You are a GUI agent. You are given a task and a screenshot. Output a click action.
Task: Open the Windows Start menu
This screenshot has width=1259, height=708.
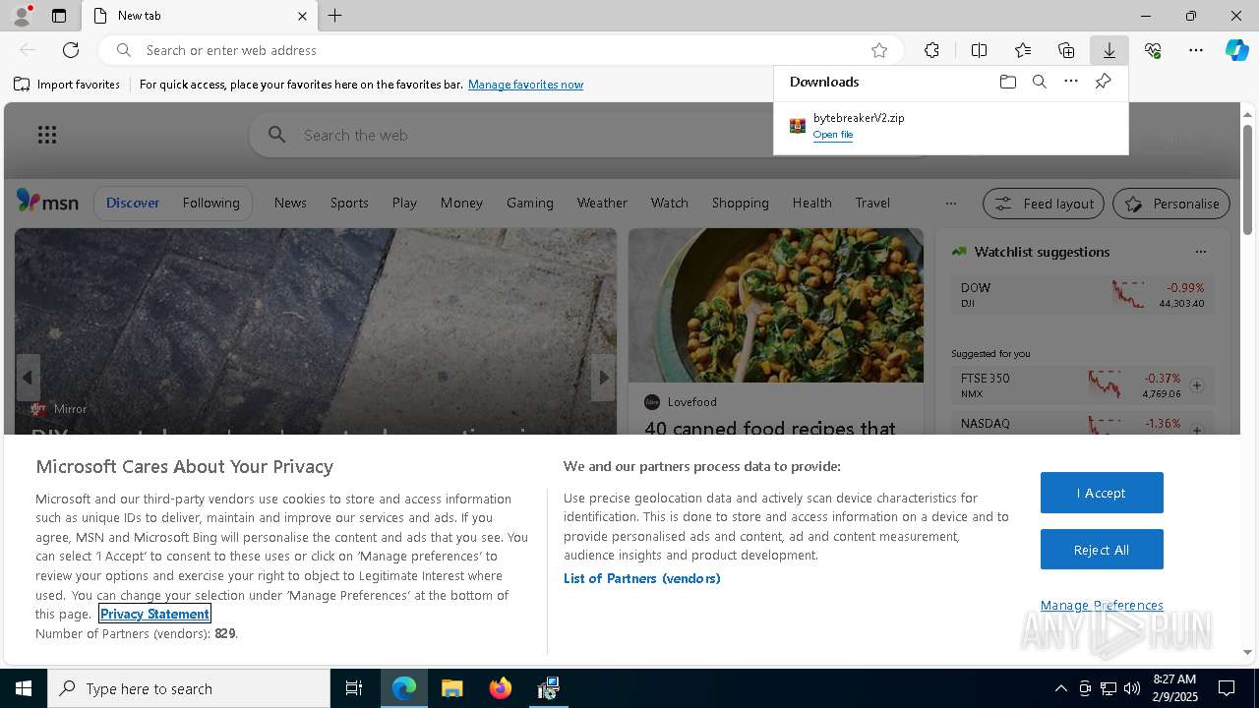pyautogui.click(x=24, y=688)
